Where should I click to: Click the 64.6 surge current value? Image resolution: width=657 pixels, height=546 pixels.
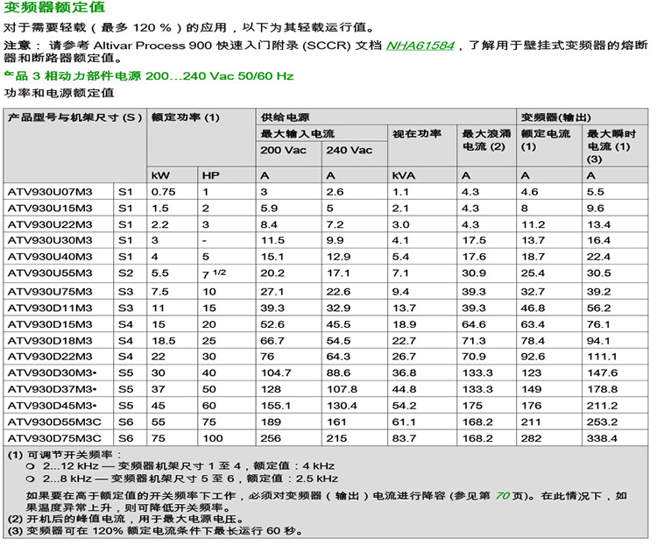473,324
